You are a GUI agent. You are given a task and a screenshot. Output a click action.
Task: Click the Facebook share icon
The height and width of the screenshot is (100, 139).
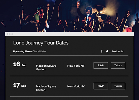[x=102, y=51]
